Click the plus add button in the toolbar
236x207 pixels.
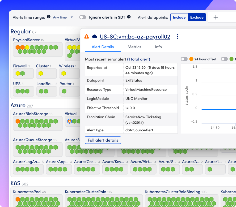tap(216, 17)
